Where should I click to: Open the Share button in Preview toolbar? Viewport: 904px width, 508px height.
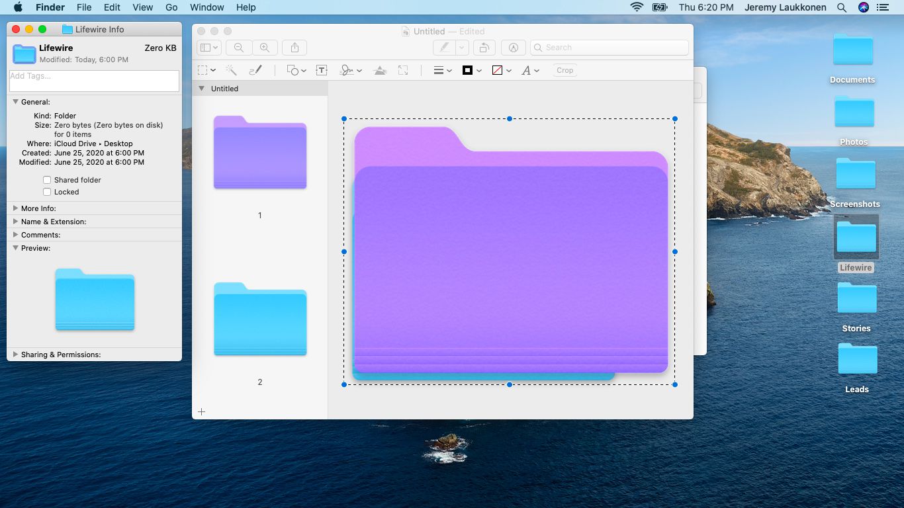coord(294,48)
